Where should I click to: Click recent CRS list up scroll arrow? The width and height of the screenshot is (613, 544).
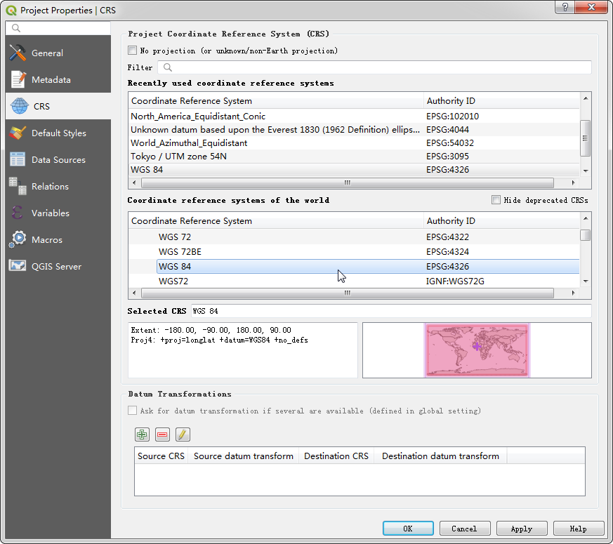[x=585, y=98]
